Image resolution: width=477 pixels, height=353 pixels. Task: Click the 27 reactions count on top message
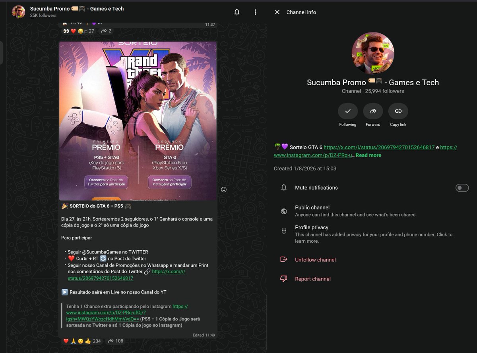point(91,31)
